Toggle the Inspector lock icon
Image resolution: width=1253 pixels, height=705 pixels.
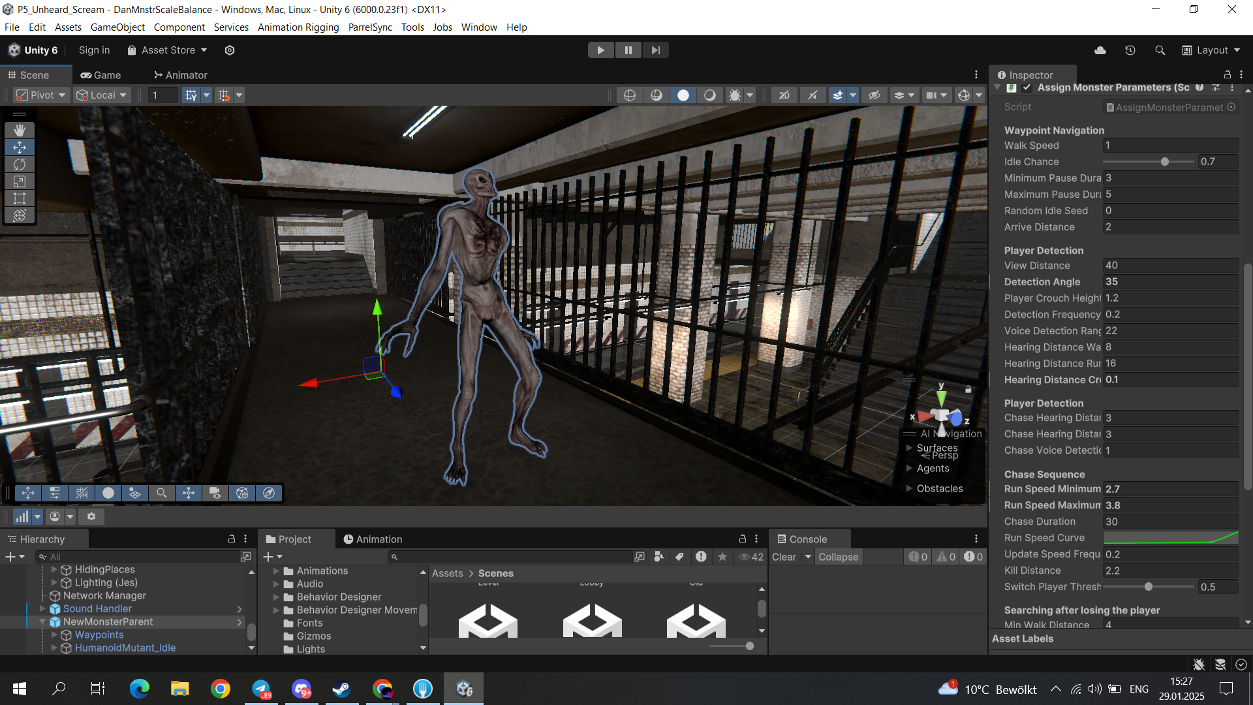(1227, 75)
